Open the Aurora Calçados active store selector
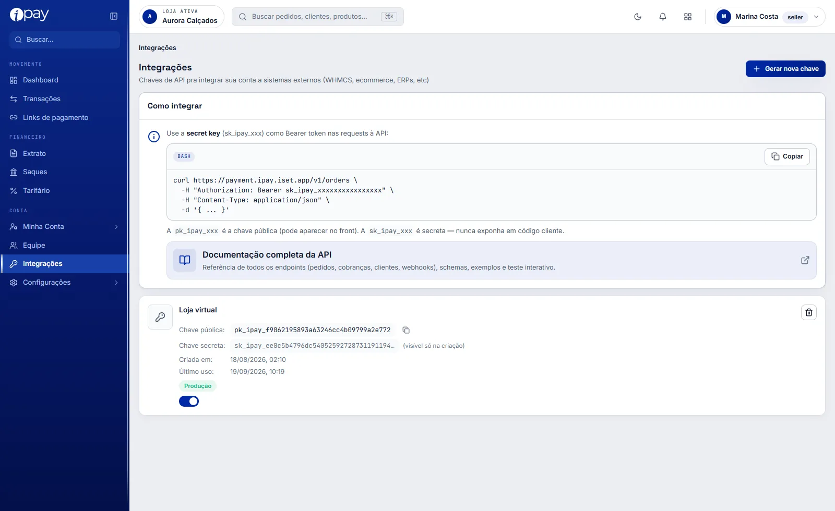835x511 pixels. pos(182,17)
